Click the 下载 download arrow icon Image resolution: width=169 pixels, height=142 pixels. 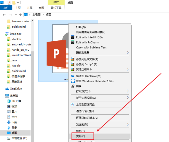point(9,122)
